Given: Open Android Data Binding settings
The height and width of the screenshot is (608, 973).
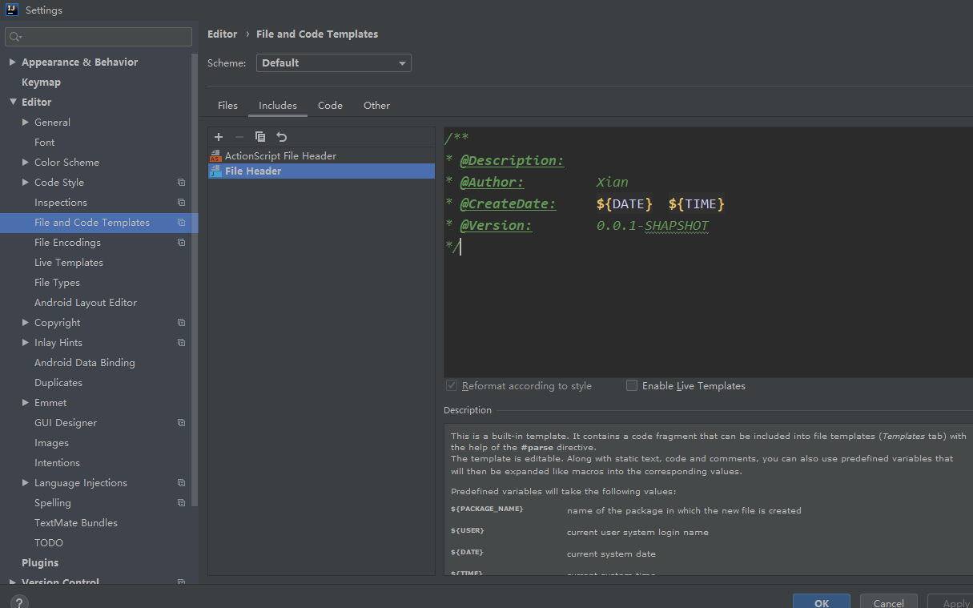Looking at the screenshot, I should tap(85, 363).
